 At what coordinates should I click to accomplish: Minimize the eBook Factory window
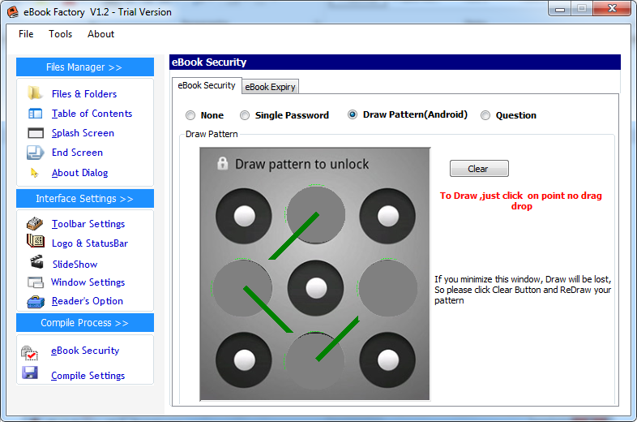[560, 9]
